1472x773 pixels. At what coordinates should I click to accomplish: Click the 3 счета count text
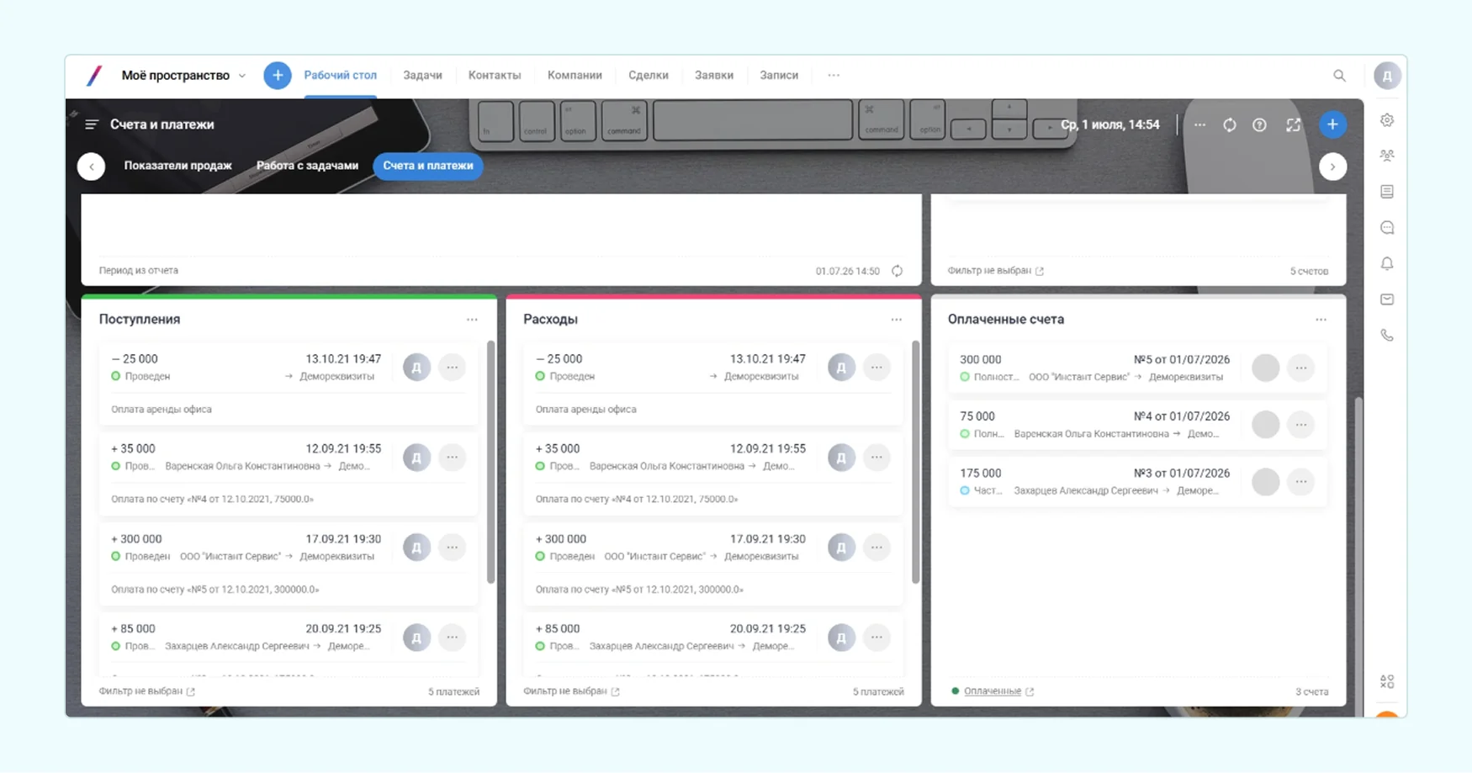(x=1311, y=691)
